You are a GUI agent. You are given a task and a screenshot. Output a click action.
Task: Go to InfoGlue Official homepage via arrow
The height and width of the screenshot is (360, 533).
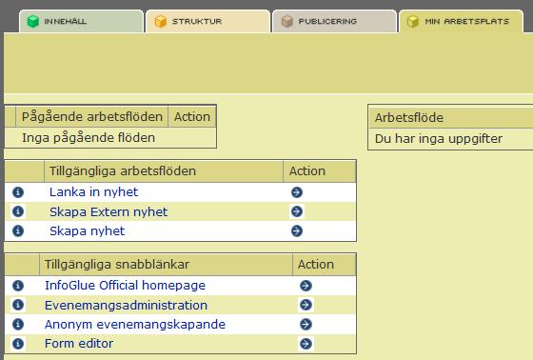pyautogui.click(x=306, y=286)
